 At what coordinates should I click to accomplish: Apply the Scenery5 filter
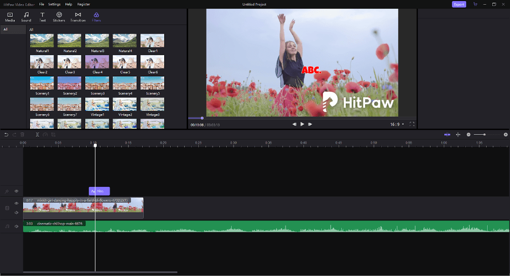[152, 83]
